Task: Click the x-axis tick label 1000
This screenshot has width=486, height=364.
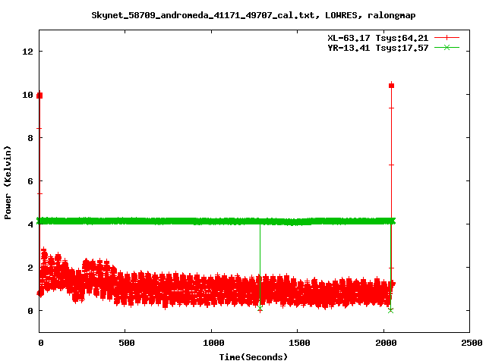Action: 213,343
